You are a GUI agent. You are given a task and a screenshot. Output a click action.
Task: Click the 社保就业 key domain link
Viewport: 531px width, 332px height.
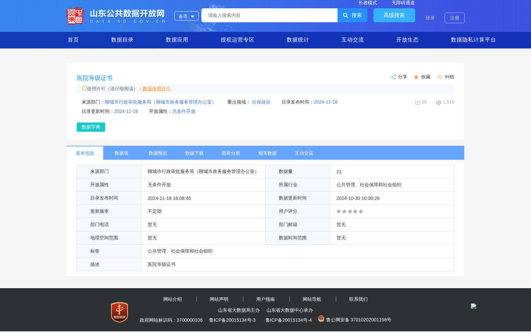261,102
